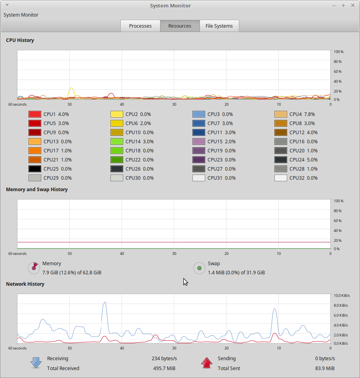360x378 pixels.
Task: Click the CPU18 green color swatch
Action: [117, 151]
